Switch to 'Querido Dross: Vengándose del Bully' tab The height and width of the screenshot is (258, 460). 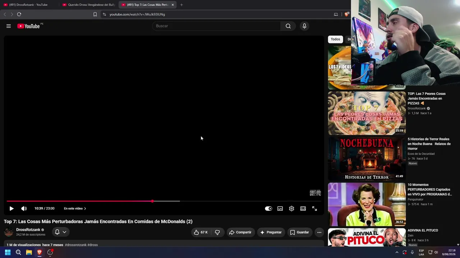89,5
